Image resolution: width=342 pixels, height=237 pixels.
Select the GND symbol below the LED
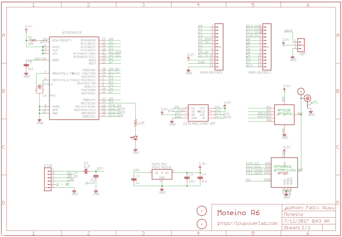tap(135, 151)
